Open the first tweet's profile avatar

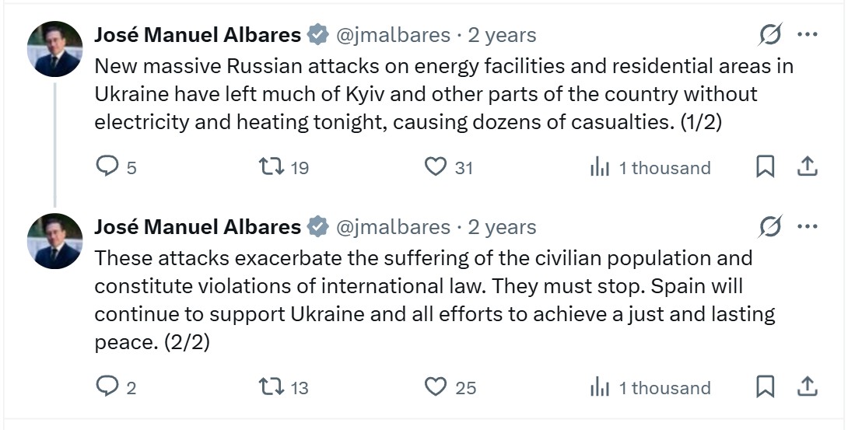pyautogui.click(x=55, y=49)
